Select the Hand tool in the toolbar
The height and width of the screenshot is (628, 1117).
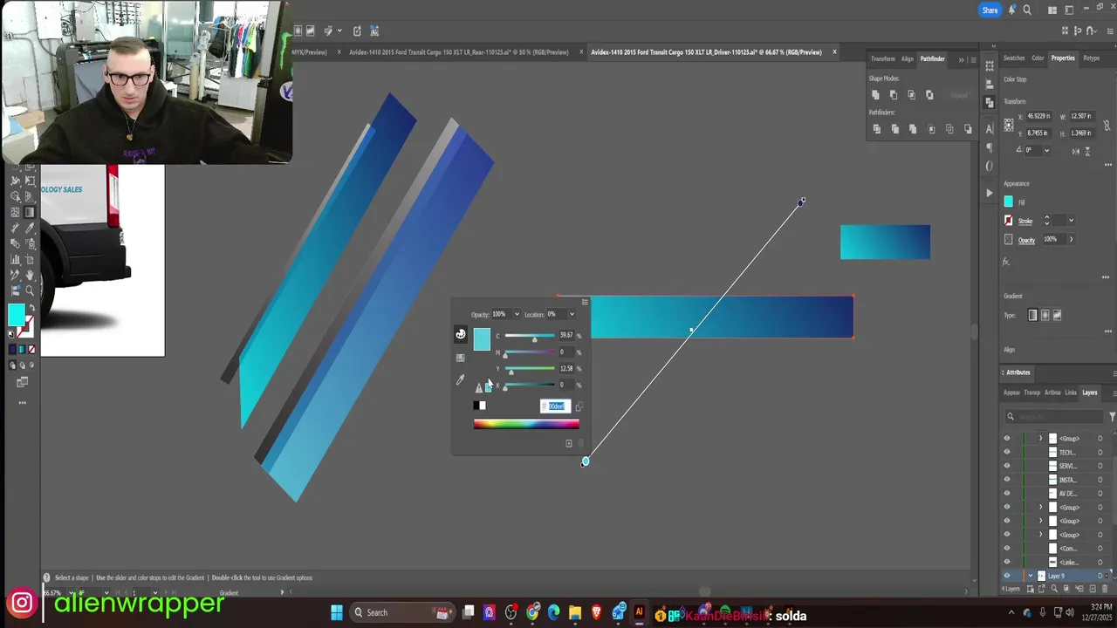29,275
